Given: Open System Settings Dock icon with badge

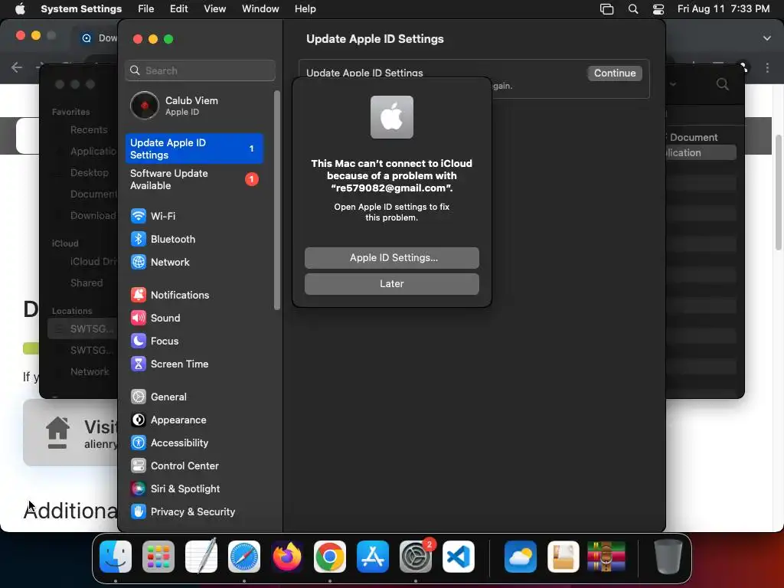Looking at the screenshot, I should 416,557.
